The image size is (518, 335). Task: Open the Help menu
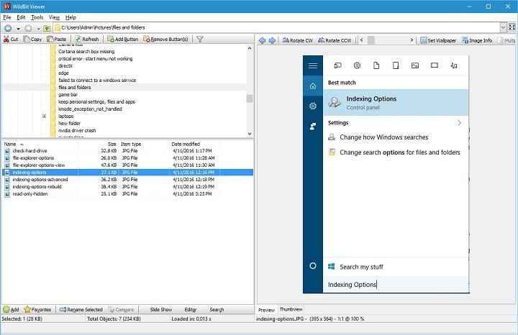pos(71,17)
